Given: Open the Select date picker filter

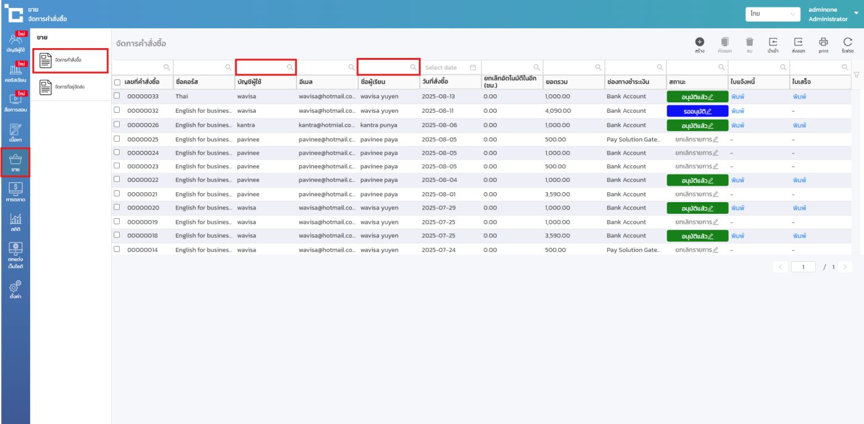Looking at the screenshot, I should [x=450, y=67].
